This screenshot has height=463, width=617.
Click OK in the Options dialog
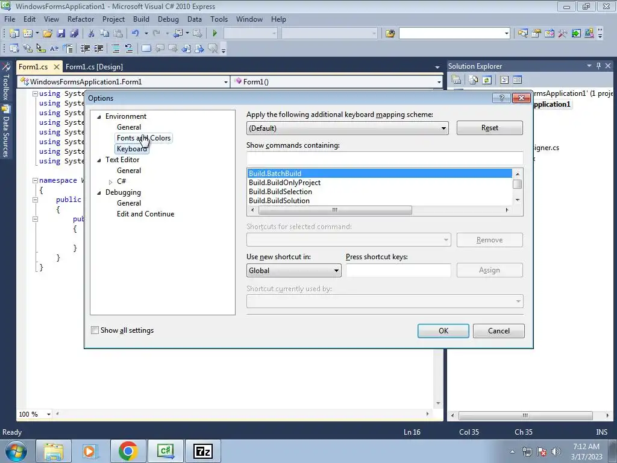[x=443, y=331]
